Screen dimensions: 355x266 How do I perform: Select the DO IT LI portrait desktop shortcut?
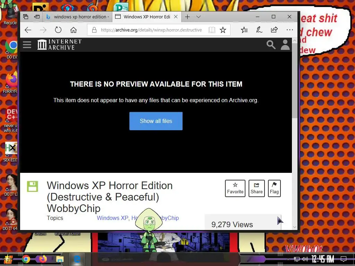point(11,185)
